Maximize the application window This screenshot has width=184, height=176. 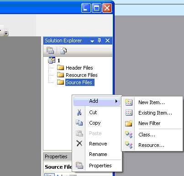point(96,8)
